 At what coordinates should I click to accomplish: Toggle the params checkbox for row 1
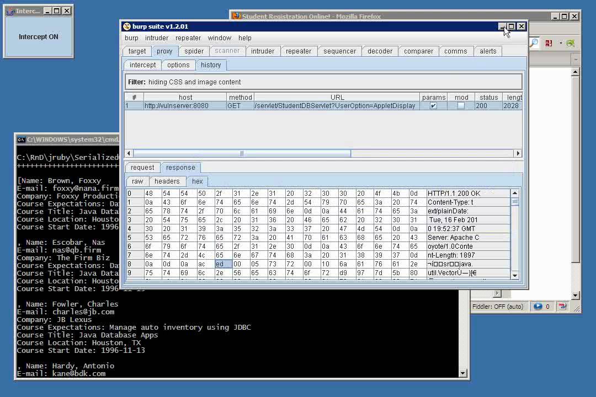tap(433, 106)
